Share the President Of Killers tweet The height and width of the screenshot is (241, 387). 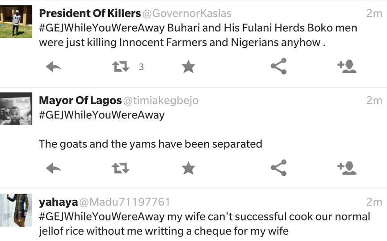point(278,67)
